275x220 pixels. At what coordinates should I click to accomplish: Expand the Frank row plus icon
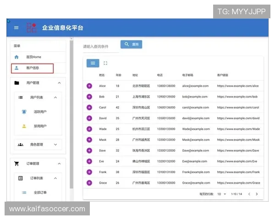[x=89, y=172]
